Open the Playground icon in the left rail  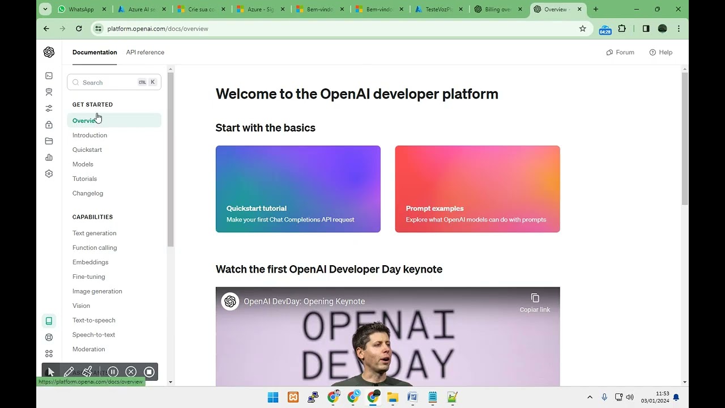click(x=49, y=75)
